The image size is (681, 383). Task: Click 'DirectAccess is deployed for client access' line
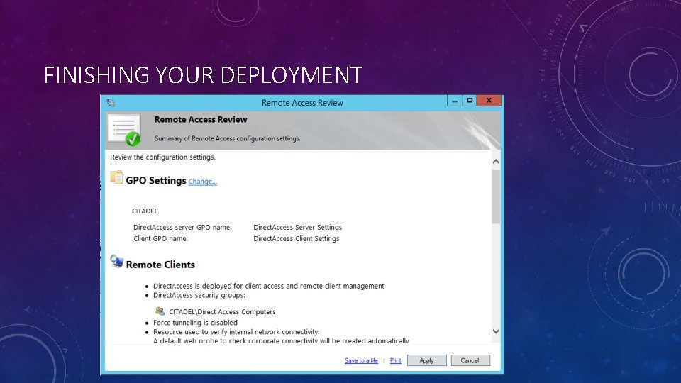(x=268, y=286)
